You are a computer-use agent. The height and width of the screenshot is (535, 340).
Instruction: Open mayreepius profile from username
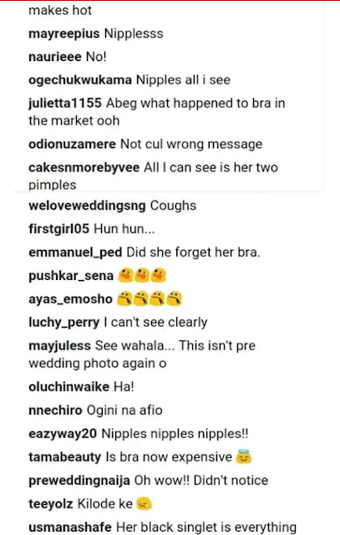(64, 33)
